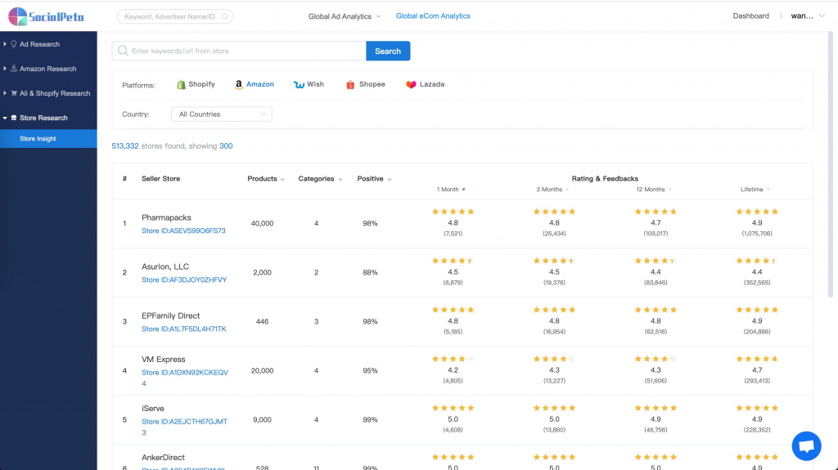838x470 pixels.
Task: Choose the Amazon platform icon
Action: pos(239,84)
